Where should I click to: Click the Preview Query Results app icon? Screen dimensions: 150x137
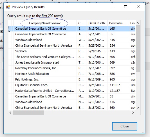(8, 7)
